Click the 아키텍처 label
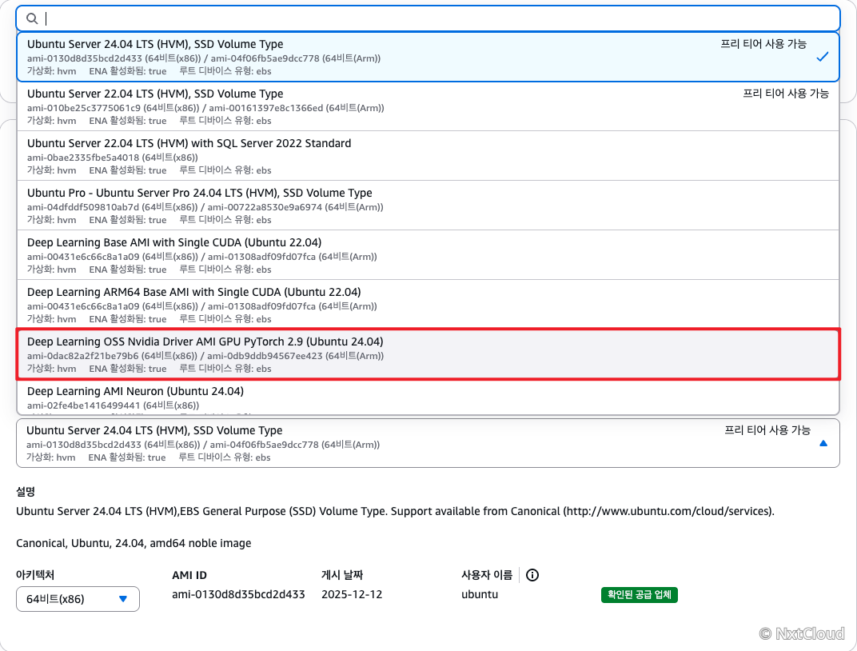This screenshot has width=857, height=651. pyautogui.click(x=35, y=575)
